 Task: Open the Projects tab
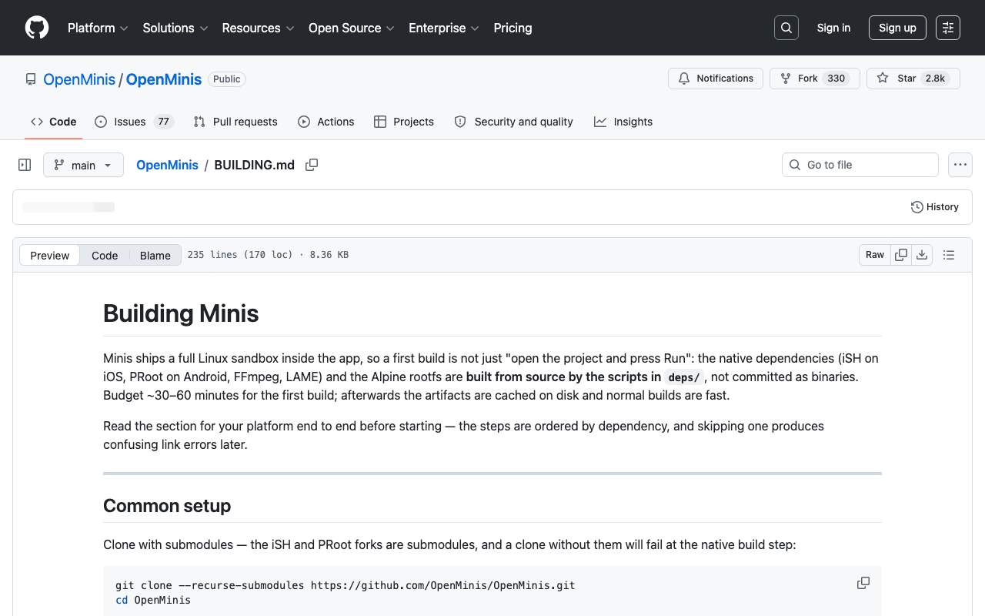(404, 122)
